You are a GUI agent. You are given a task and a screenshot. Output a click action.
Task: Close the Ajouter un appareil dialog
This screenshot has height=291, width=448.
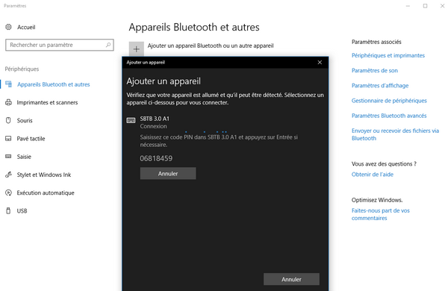point(320,62)
